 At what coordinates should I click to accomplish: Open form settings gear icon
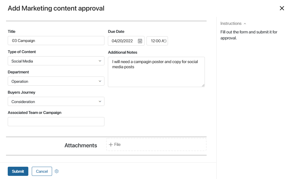pyautogui.click(x=57, y=171)
